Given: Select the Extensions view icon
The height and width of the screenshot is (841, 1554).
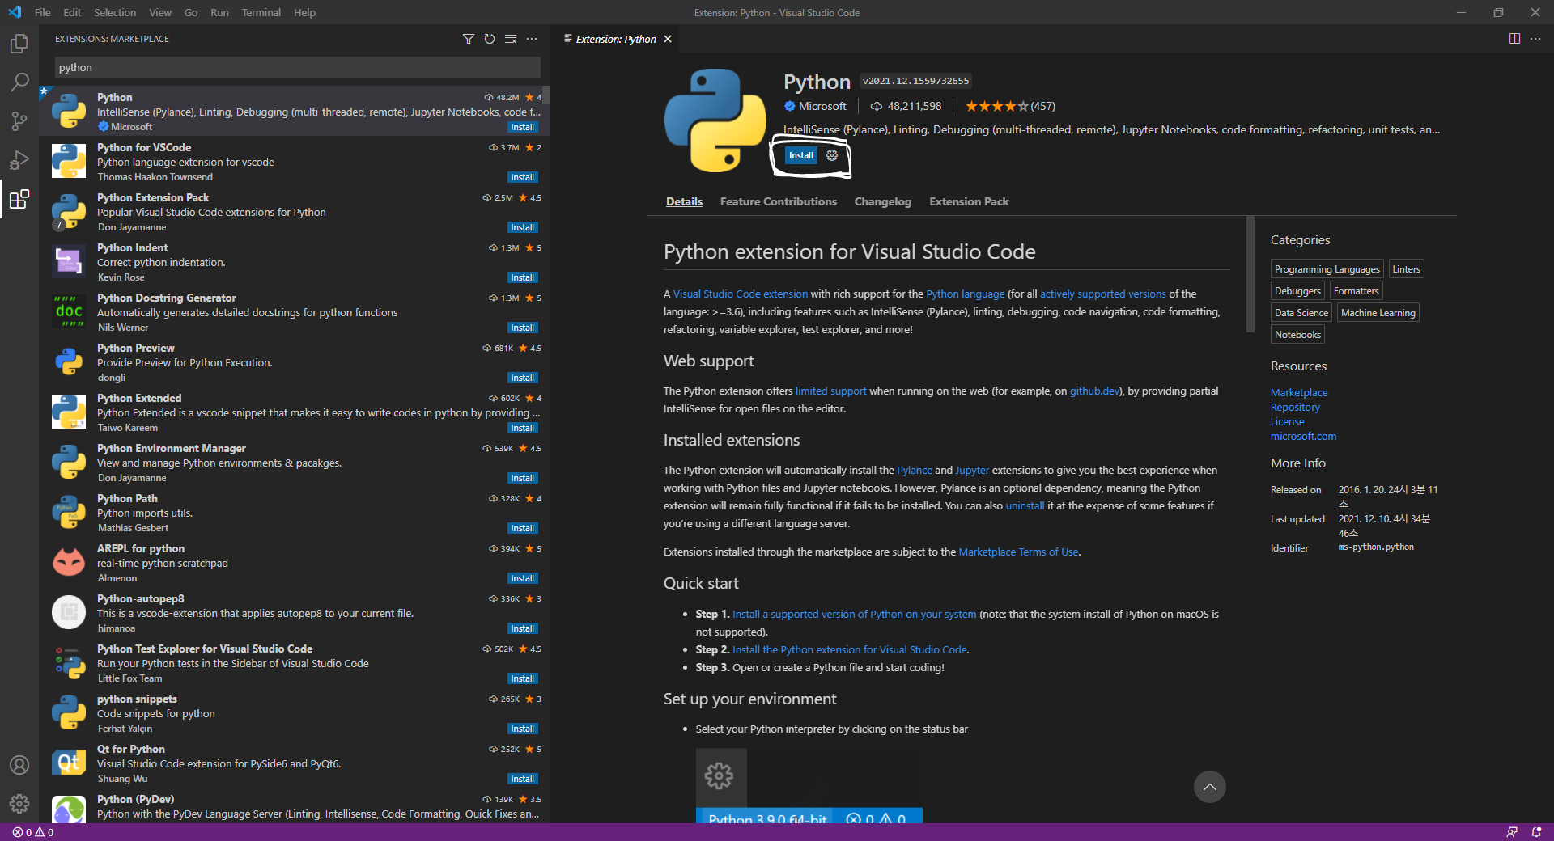Looking at the screenshot, I should pyautogui.click(x=19, y=199).
